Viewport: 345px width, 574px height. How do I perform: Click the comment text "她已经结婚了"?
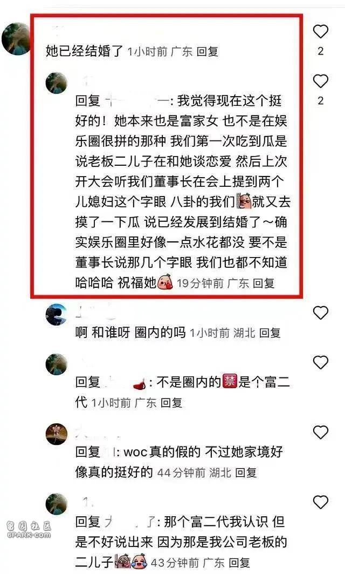point(85,51)
